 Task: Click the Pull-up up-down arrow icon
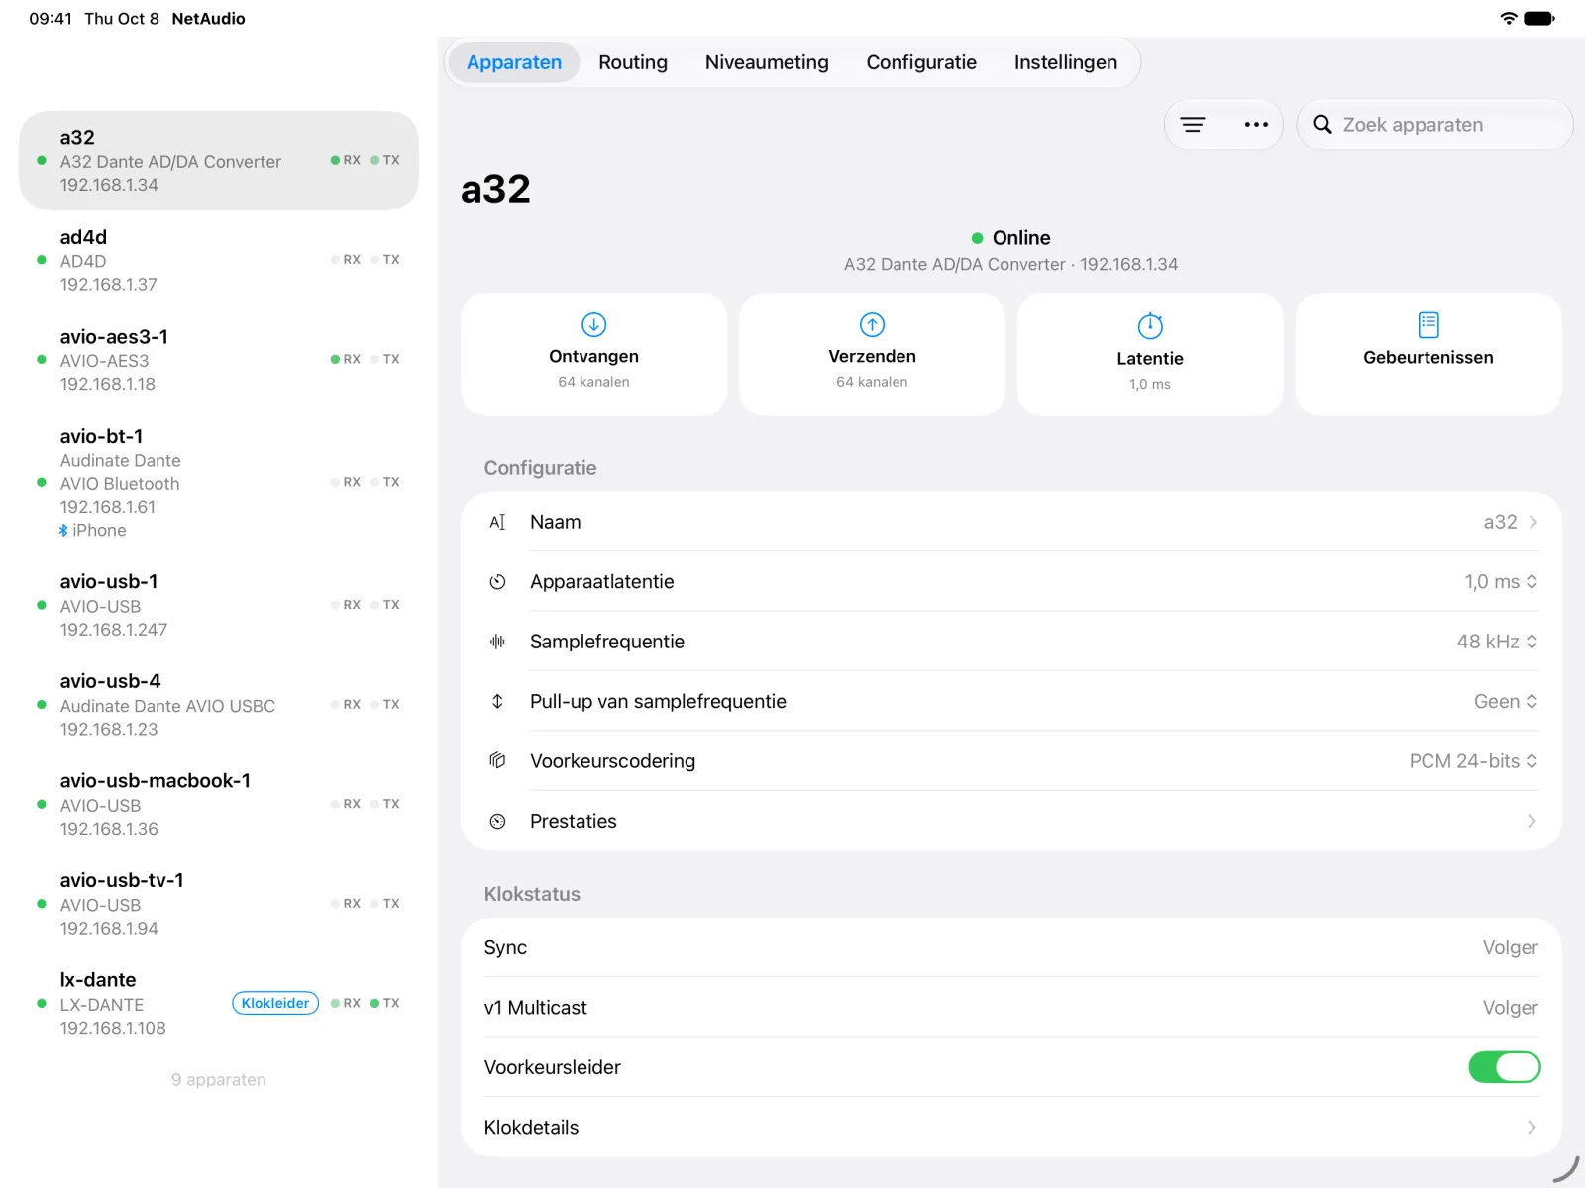(497, 701)
